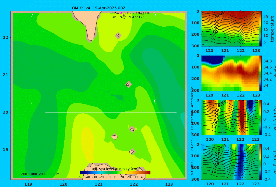Open the northward velocity section panel
The image size is (276, 187).
[x=230, y=117]
